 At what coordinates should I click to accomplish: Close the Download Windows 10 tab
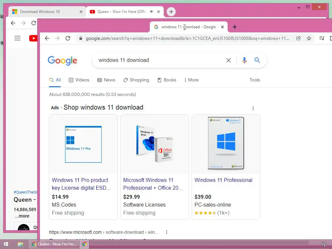(81, 12)
